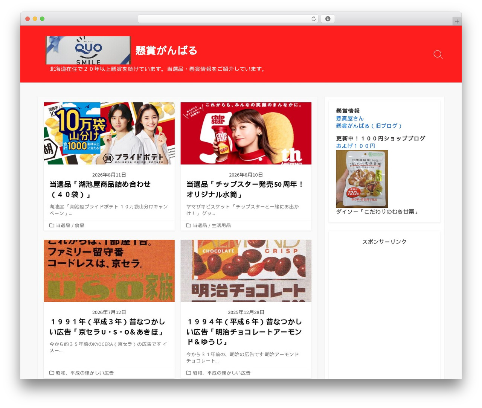The height and width of the screenshot is (408, 482).
Task: Open the およげ１００円 blog link
Action: (x=355, y=146)
